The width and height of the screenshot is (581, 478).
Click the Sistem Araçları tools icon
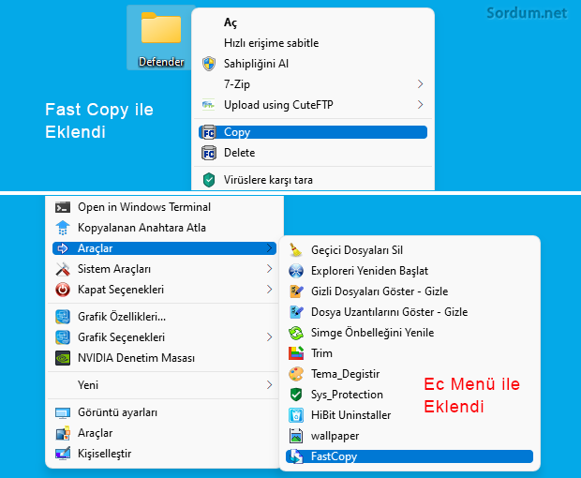coord(63,269)
